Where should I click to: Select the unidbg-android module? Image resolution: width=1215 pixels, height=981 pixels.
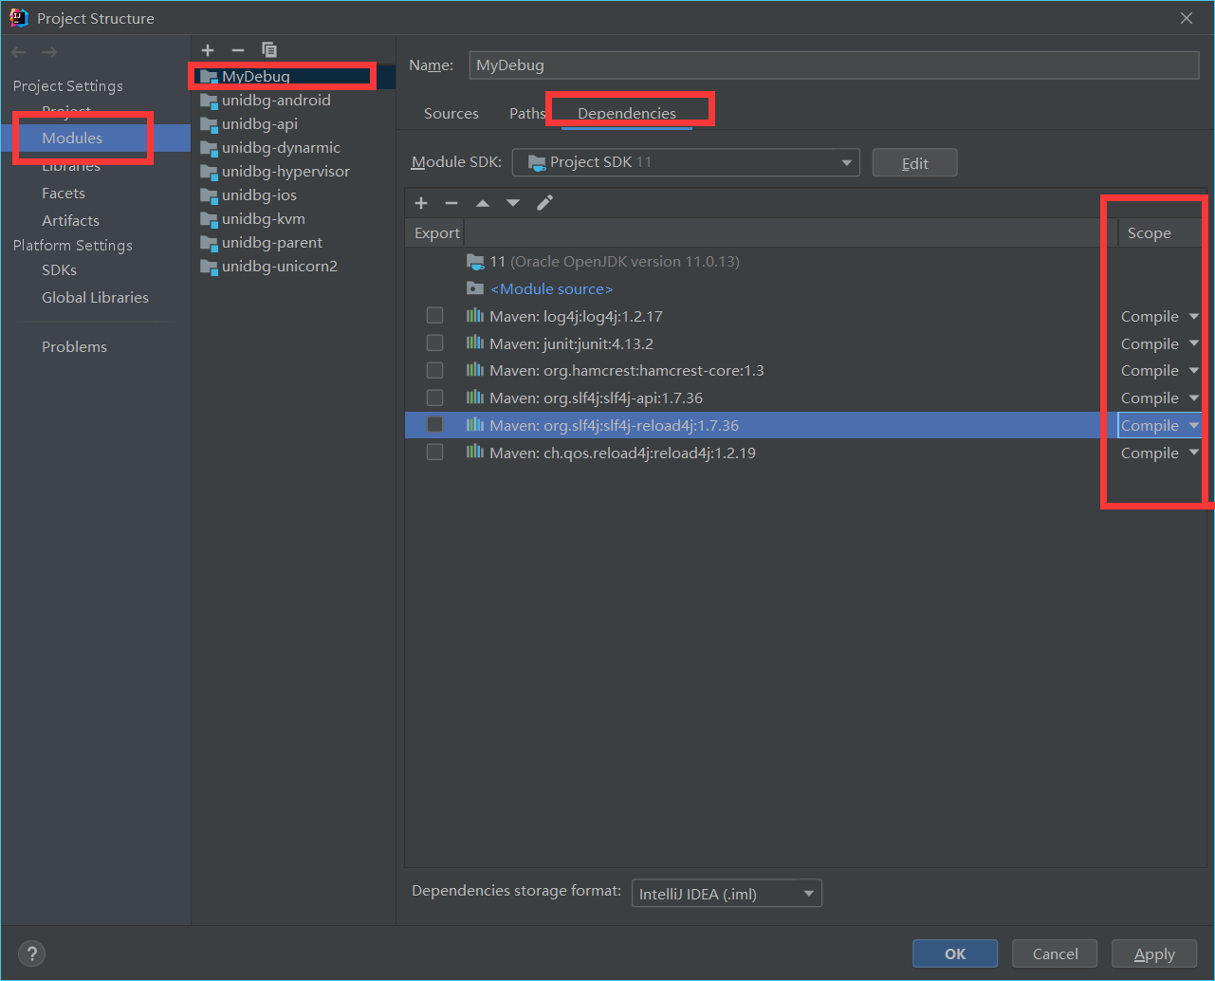pos(293,101)
